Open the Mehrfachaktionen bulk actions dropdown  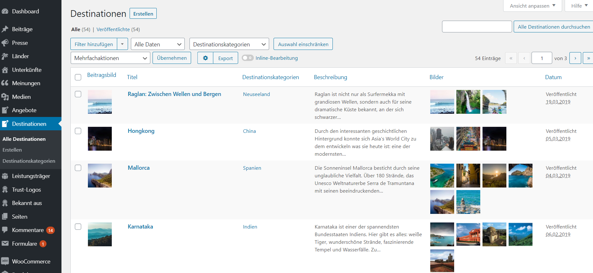coord(110,58)
